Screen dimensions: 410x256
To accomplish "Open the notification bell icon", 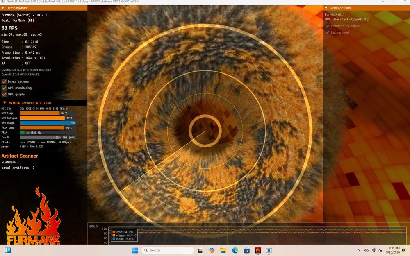I will 404,250.
